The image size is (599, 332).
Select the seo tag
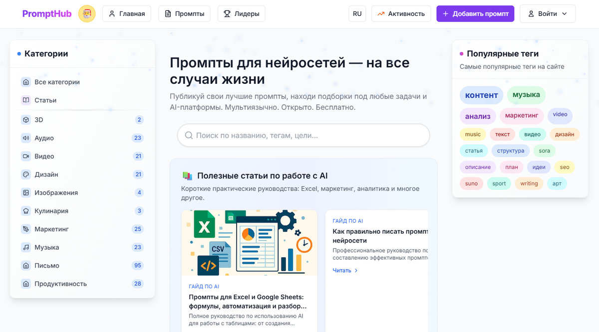point(565,167)
